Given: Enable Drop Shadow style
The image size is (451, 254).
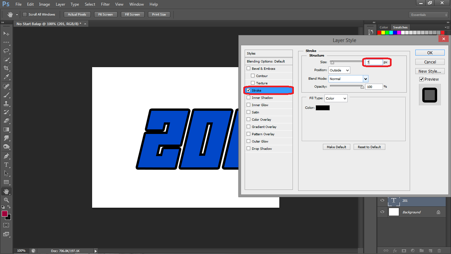Looking at the screenshot, I should [249, 148].
